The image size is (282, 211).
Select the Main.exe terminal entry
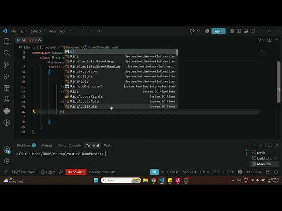coord(264,164)
